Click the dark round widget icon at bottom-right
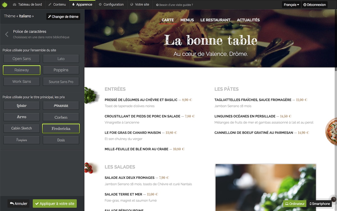 click(x=334, y=199)
